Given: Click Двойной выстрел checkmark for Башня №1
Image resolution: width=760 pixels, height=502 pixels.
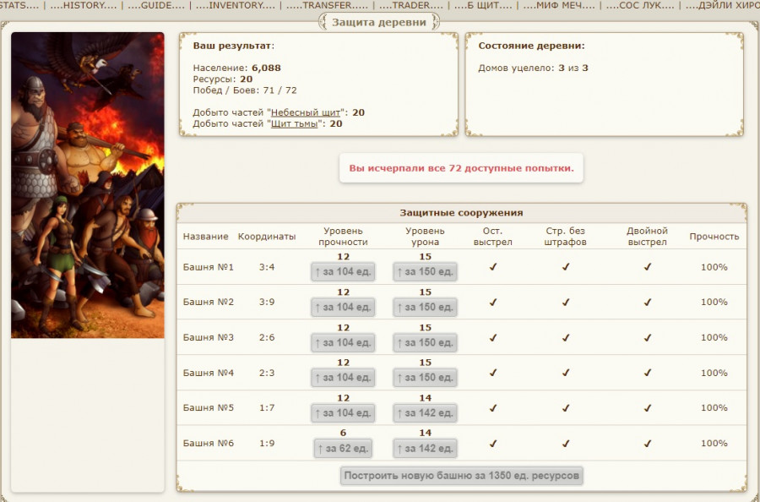Looking at the screenshot, I should 647,267.
